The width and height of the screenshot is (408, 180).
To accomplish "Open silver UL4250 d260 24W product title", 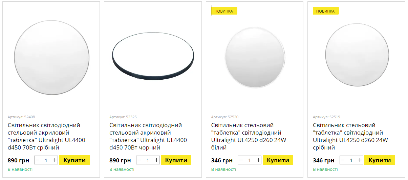I will tap(350, 136).
